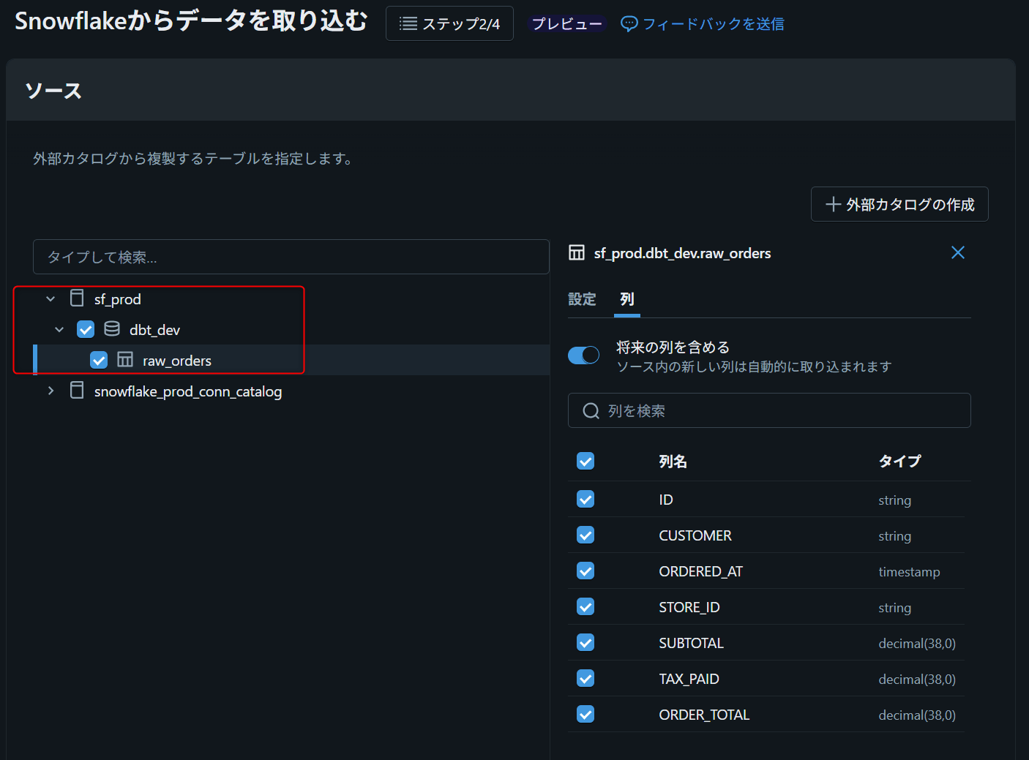Click the dbt_dev schema database icon
This screenshot has width=1029, height=760.
112,329
